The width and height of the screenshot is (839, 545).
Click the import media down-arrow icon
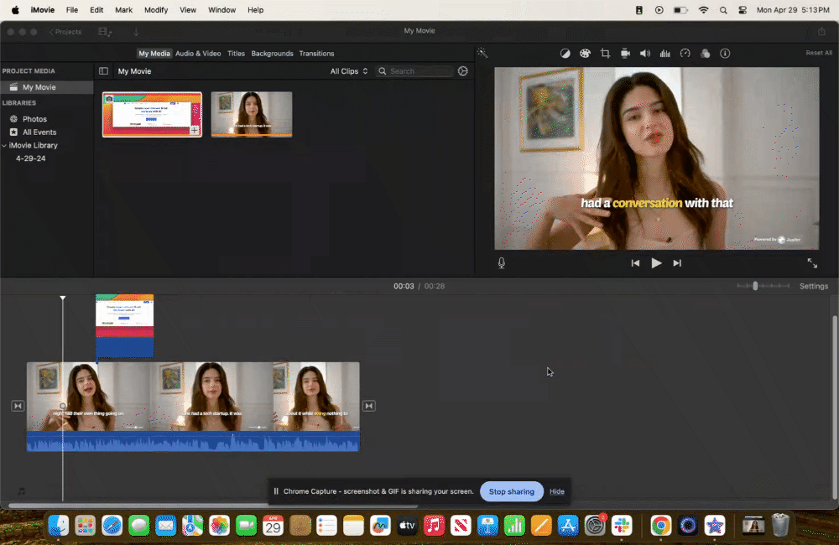click(136, 32)
